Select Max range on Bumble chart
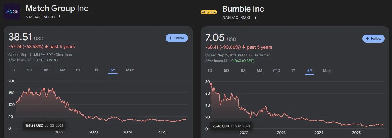This screenshot has height=138, width=392. 327,71
